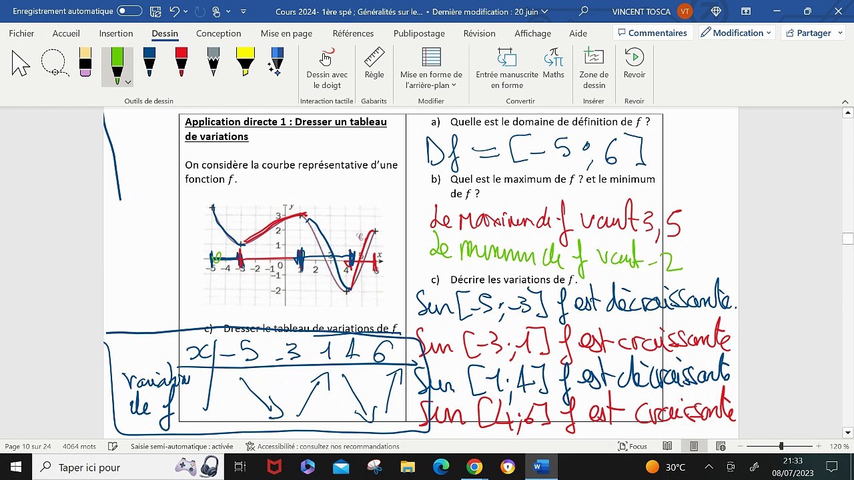This screenshot has width=854, height=480.
Task: Open Google Chrome from the taskbar
Action: tap(474, 467)
